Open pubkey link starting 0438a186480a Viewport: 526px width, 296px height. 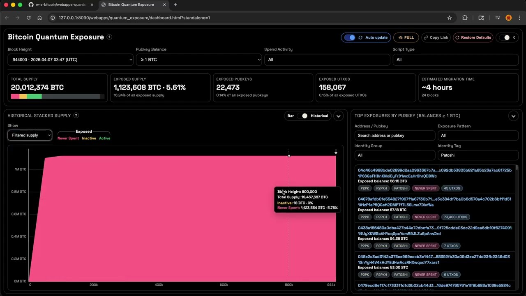(x=435, y=228)
